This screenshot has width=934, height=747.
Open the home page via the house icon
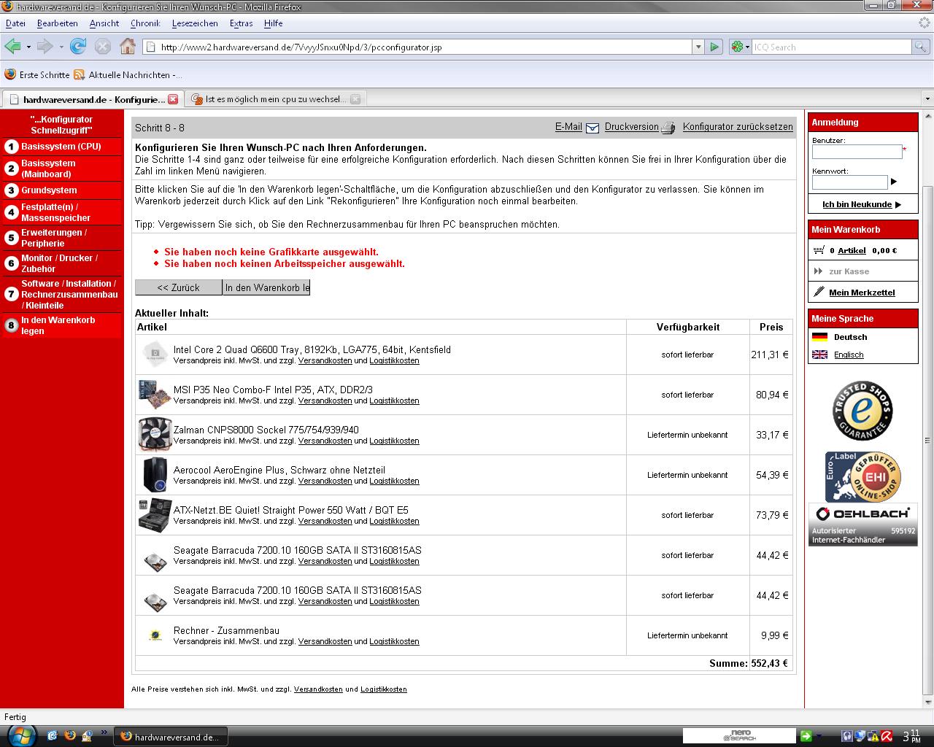(128, 47)
